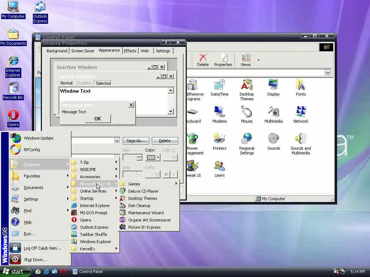
Task: Open the Modems control panel icon
Action: pyautogui.click(x=219, y=115)
